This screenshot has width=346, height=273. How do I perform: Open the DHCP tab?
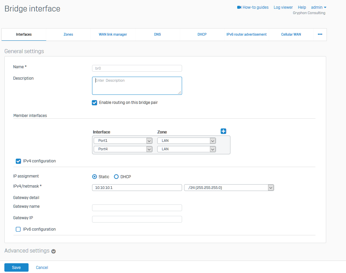click(x=202, y=34)
